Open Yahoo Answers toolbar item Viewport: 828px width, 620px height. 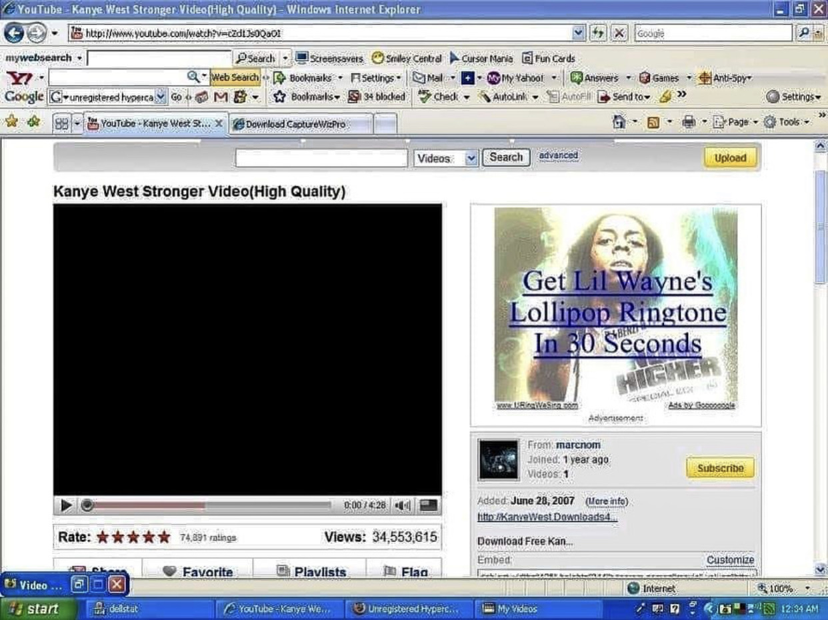pos(595,78)
